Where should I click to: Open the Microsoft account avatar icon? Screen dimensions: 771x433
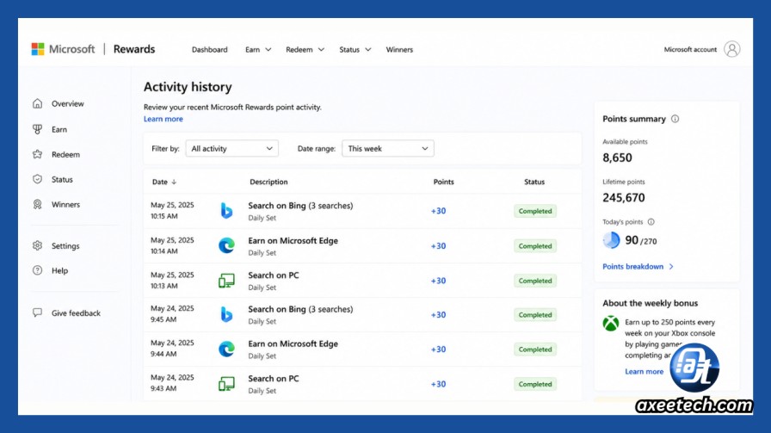[x=731, y=49]
